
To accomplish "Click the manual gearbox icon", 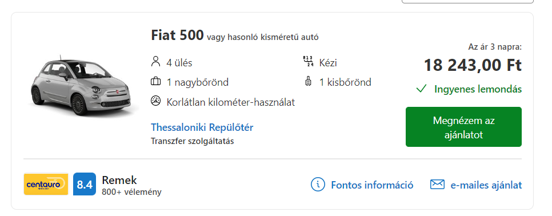I will (308, 62).
